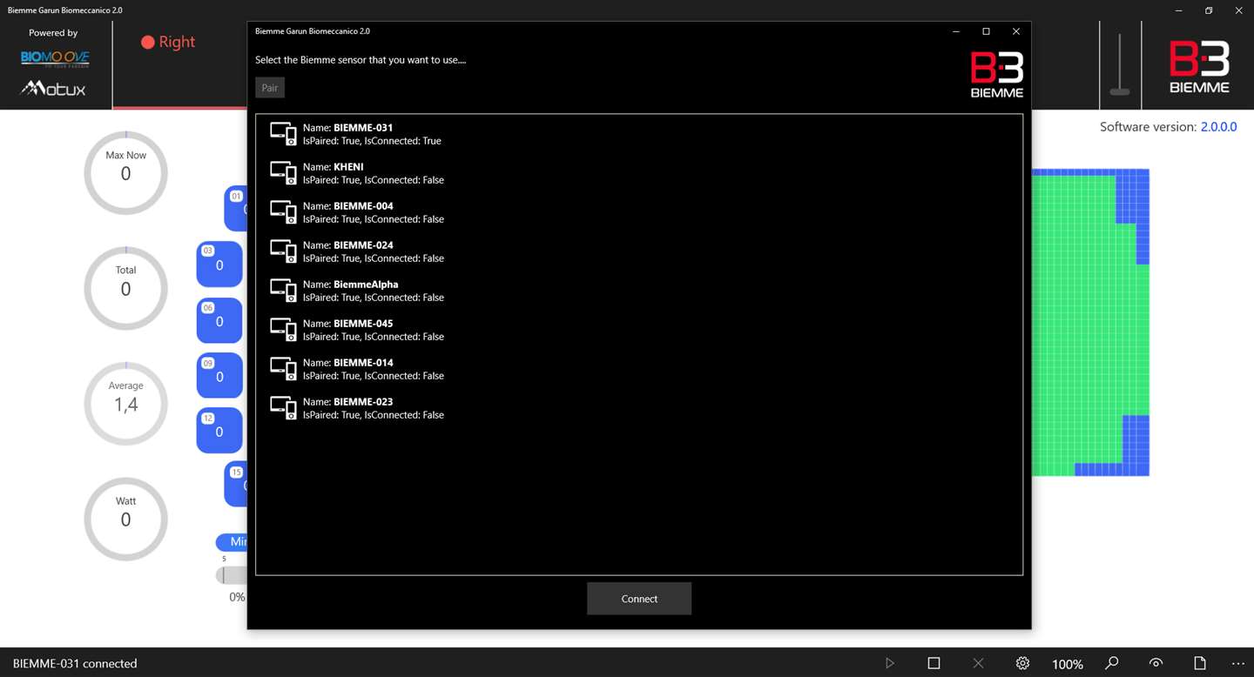The width and height of the screenshot is (1254, 677).
Task: Open settings gear in bottom bar
Action: pos(1022,663)
